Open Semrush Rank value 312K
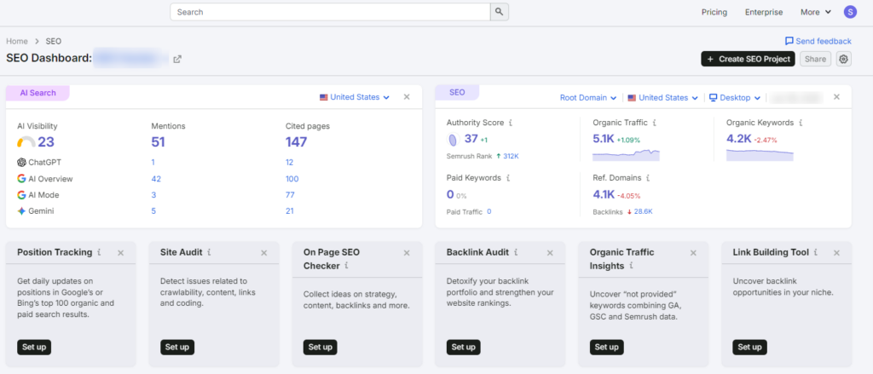 pyautogui.click(x=512, y=157)
